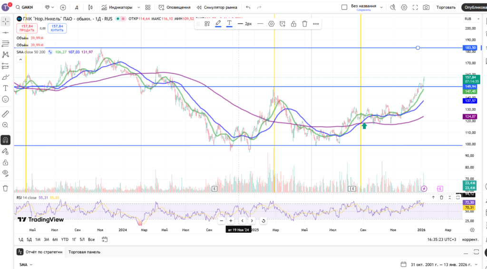The width and height of the screenshot is (487, 269).
Task: Expand the Без названия layout dropdown
Action: [x=381, y=7]
